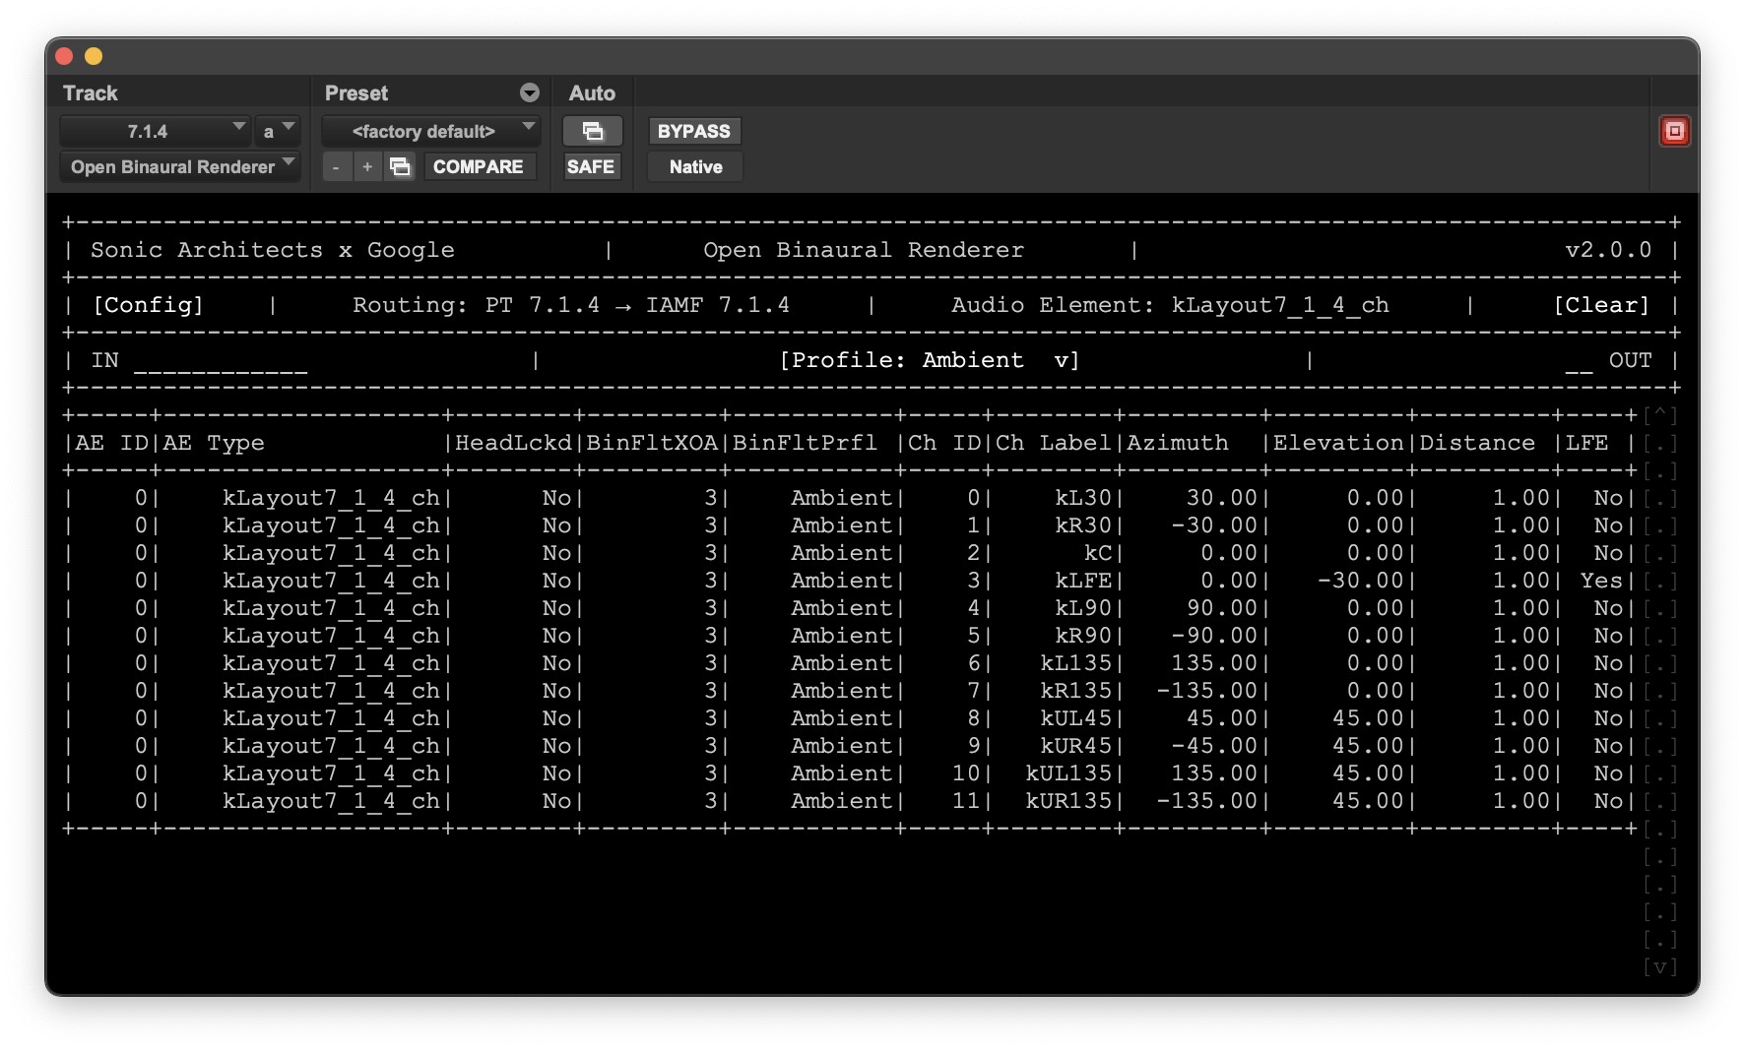Click the 30.00 azimuth value in the kL30 row
The width and height of the screenshot is (1745, 1049).
[1222, 498]
